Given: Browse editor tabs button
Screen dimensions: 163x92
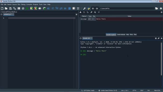Looking at the screenshot, I should (x=2, y=15).
